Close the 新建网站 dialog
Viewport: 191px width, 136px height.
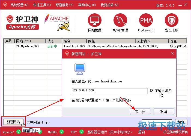click(172, 53)
